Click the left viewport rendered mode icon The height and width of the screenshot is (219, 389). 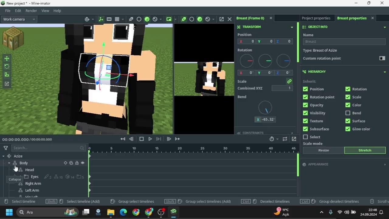tap(147, 19)
